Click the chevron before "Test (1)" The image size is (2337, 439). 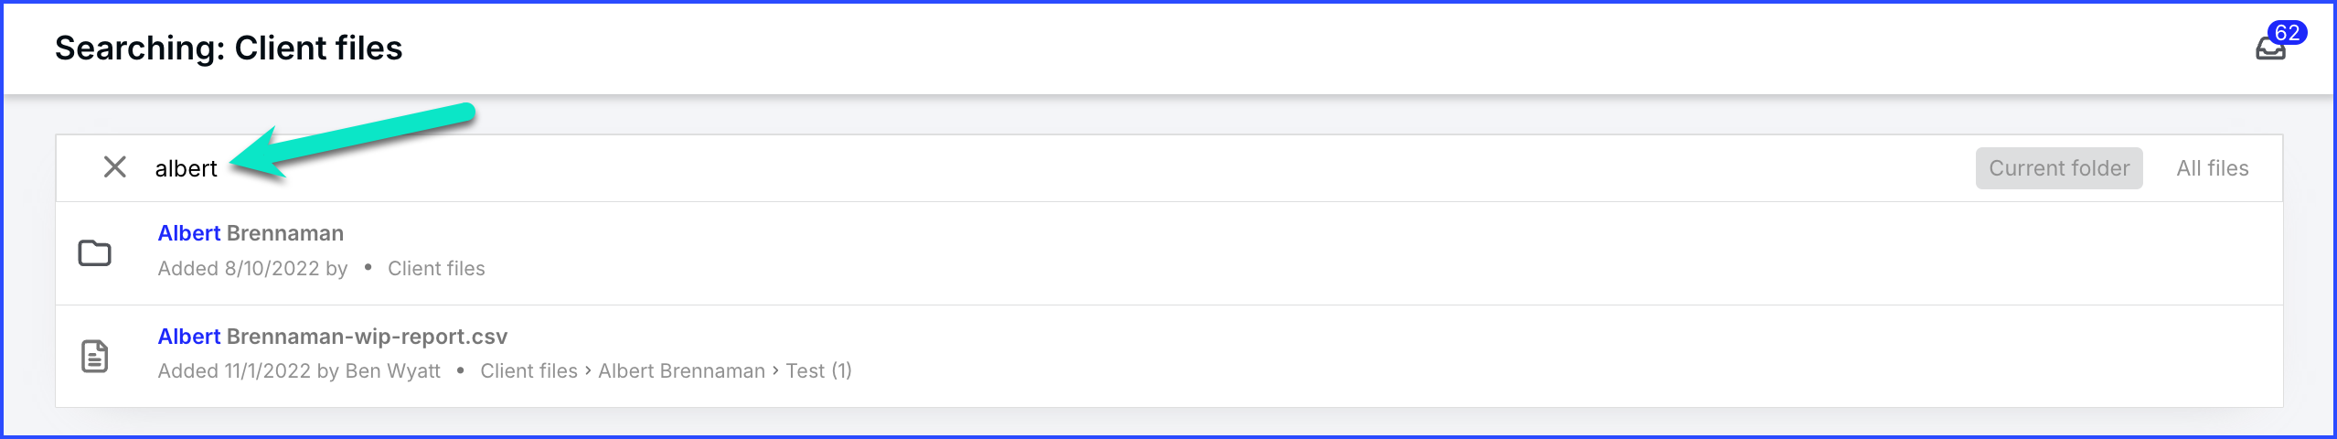(775, 371)
